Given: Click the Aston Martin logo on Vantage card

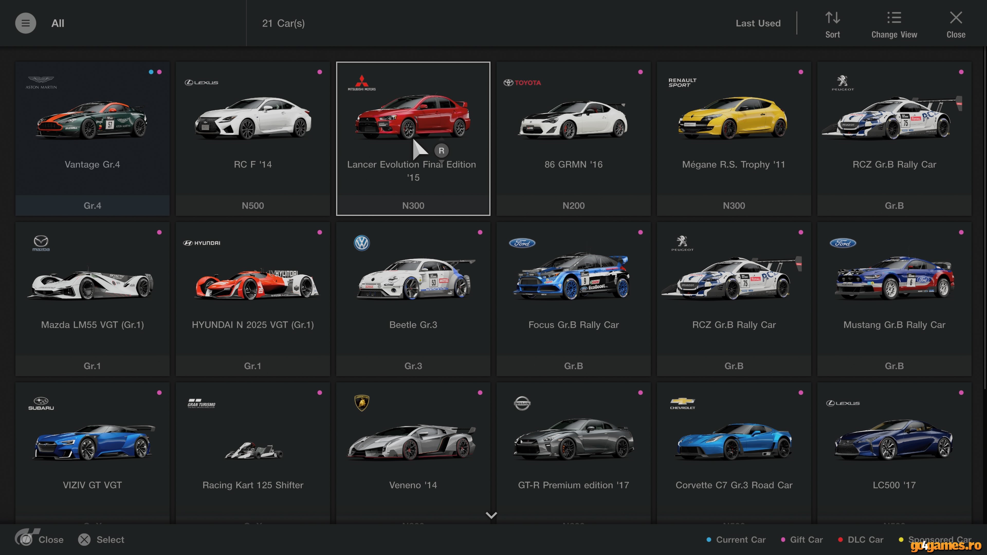Looking at the screenshot, I should [41, 82].
